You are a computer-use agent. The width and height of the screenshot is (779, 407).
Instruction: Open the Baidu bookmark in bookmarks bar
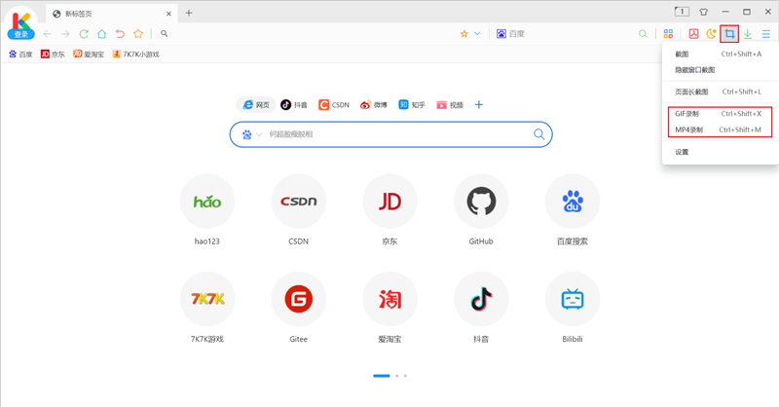point(20,55)
